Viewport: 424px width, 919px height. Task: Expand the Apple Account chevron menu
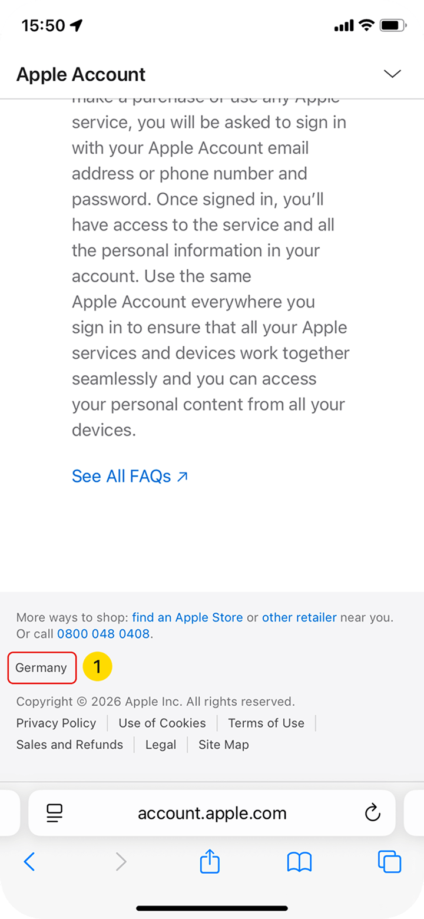[x=392, y=74]
